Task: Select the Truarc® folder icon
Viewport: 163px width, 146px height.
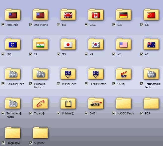Action: point(40,104)
